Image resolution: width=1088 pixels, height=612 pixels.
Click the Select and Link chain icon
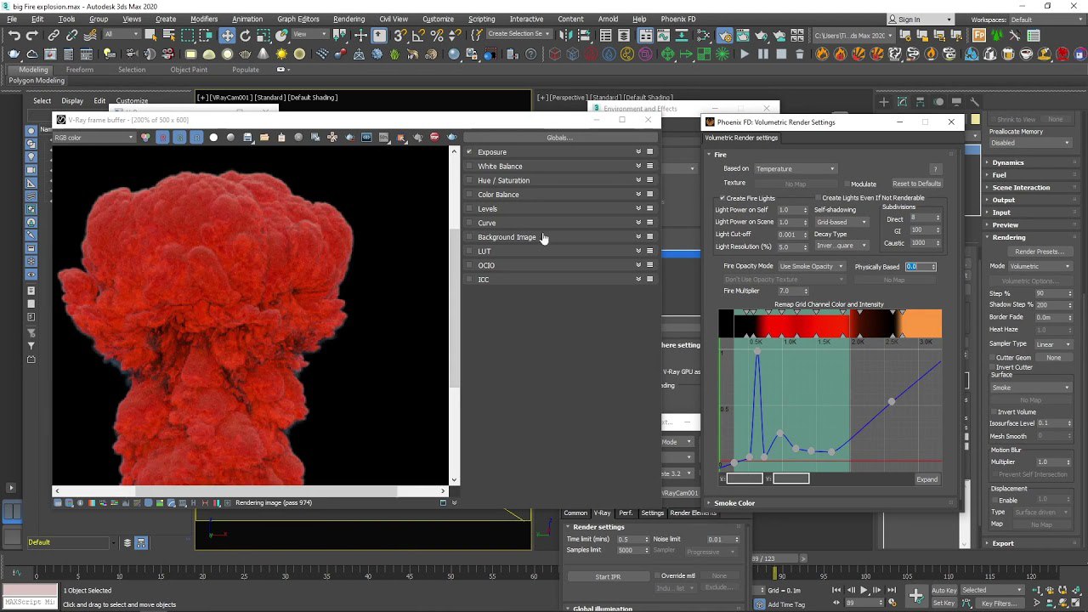54,36
